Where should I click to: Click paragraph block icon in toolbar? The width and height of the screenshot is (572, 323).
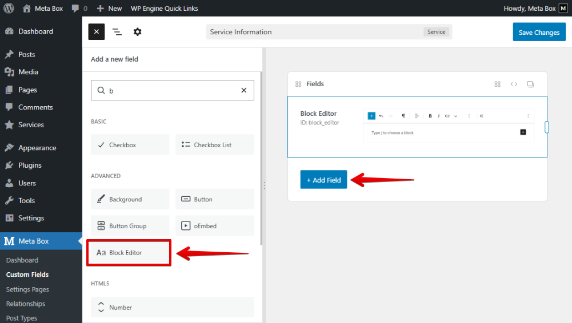coord(403,116)
